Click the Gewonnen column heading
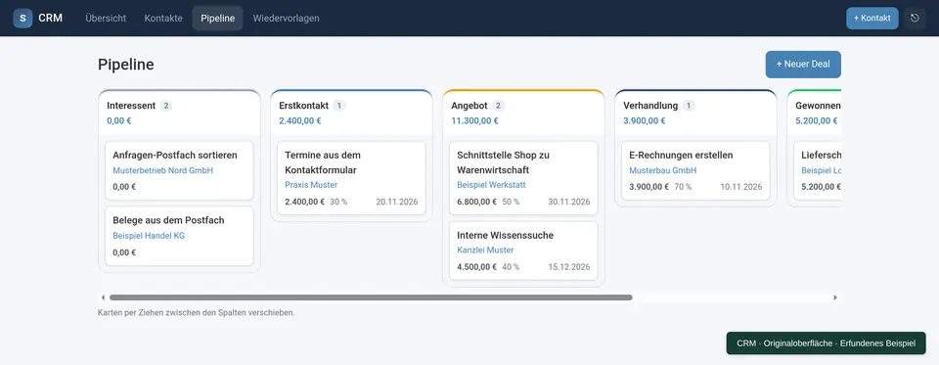The height and width of the screenshot is (365, 939). coord(818,106)
